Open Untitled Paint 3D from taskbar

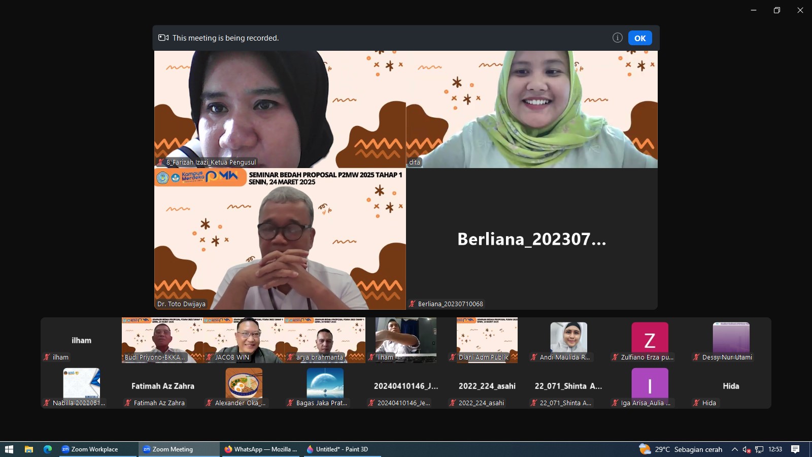click(337, 449)
